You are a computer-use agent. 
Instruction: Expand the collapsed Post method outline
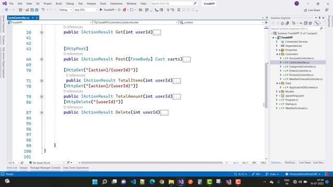click(x=42, y=59)
